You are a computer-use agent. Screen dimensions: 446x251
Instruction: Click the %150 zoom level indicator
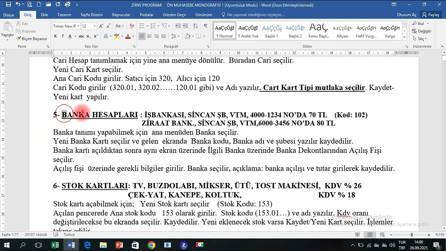click(x=439, y=235)
